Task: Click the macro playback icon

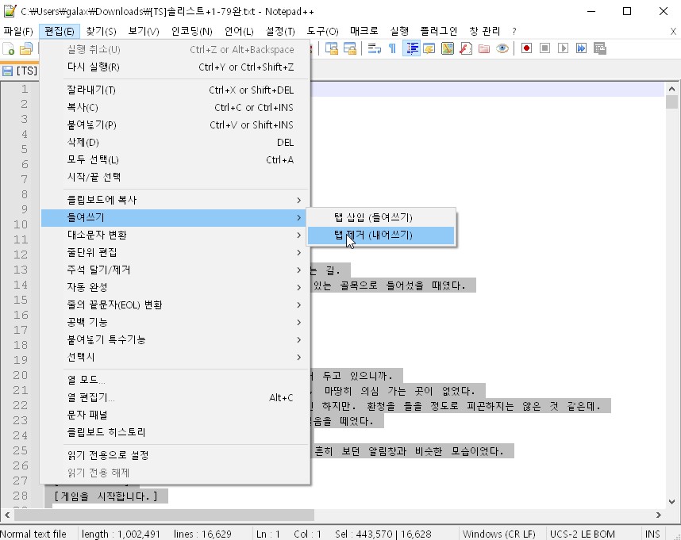Action: click(x=563, y=48)
